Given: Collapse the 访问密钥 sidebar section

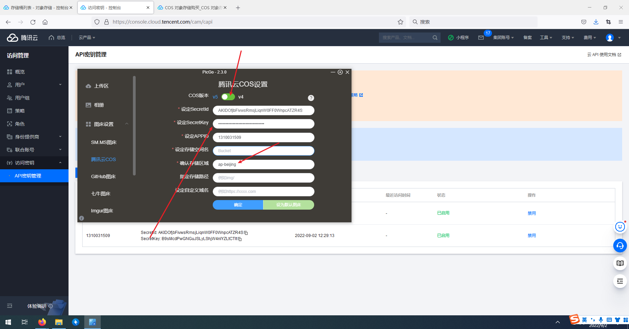Looking at the screenshot, I should pos(34,163).
